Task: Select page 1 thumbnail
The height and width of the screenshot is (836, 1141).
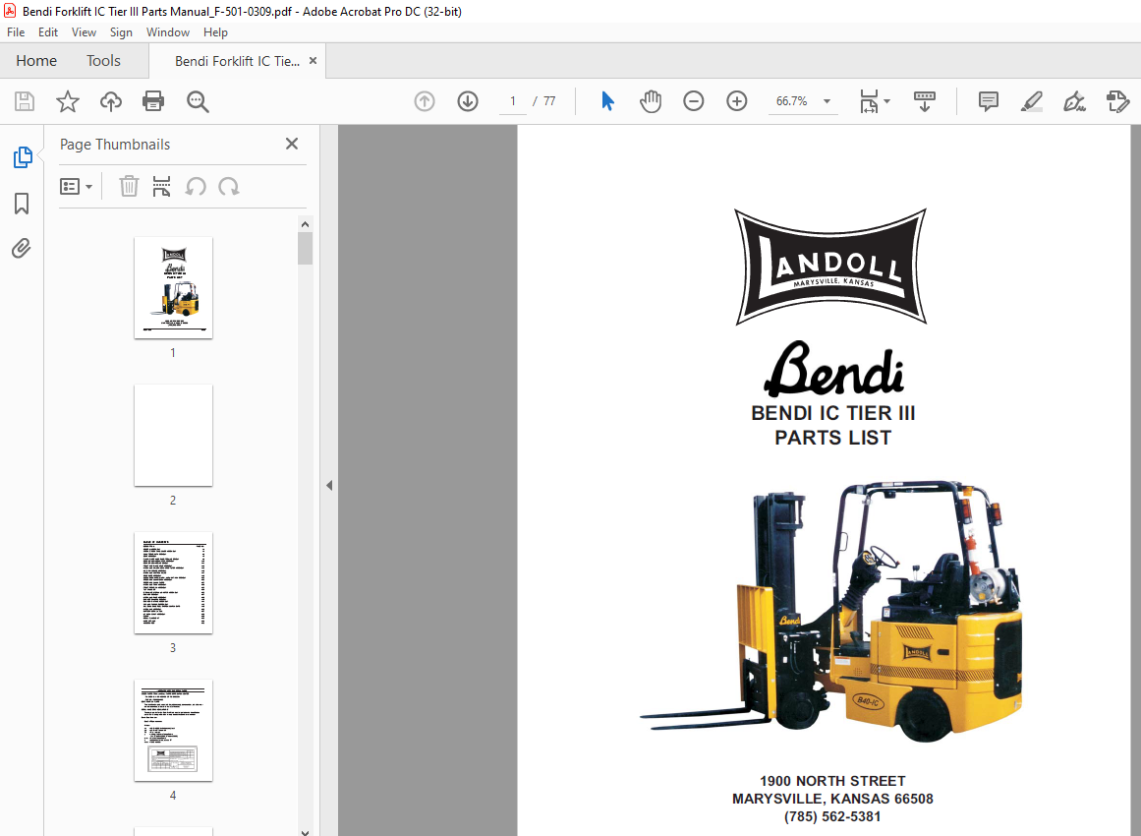Action: pos(173,287)
